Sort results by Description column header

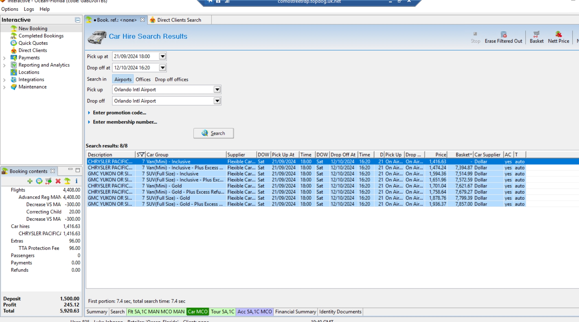tap(111, 155)
